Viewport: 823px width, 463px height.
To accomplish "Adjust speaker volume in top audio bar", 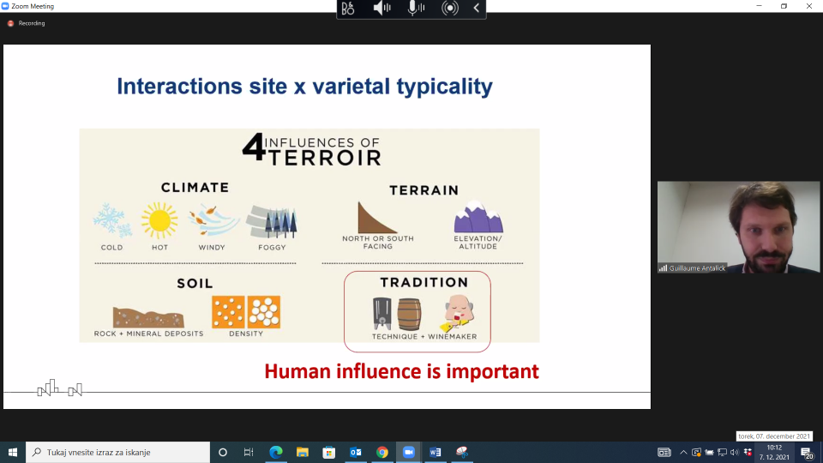I will click(x=381, y=8).
